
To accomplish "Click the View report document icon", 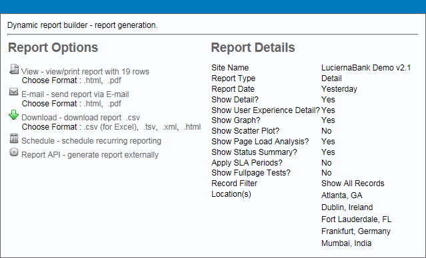I will (x=14, y=69).
